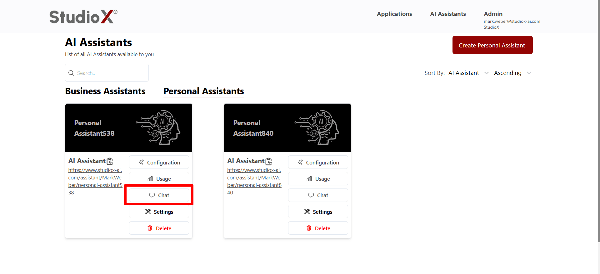Screen dimensions: 600x274
Task: Click the Usage bar-chart icon on Personal Assistant538
Action: [150, 179]
